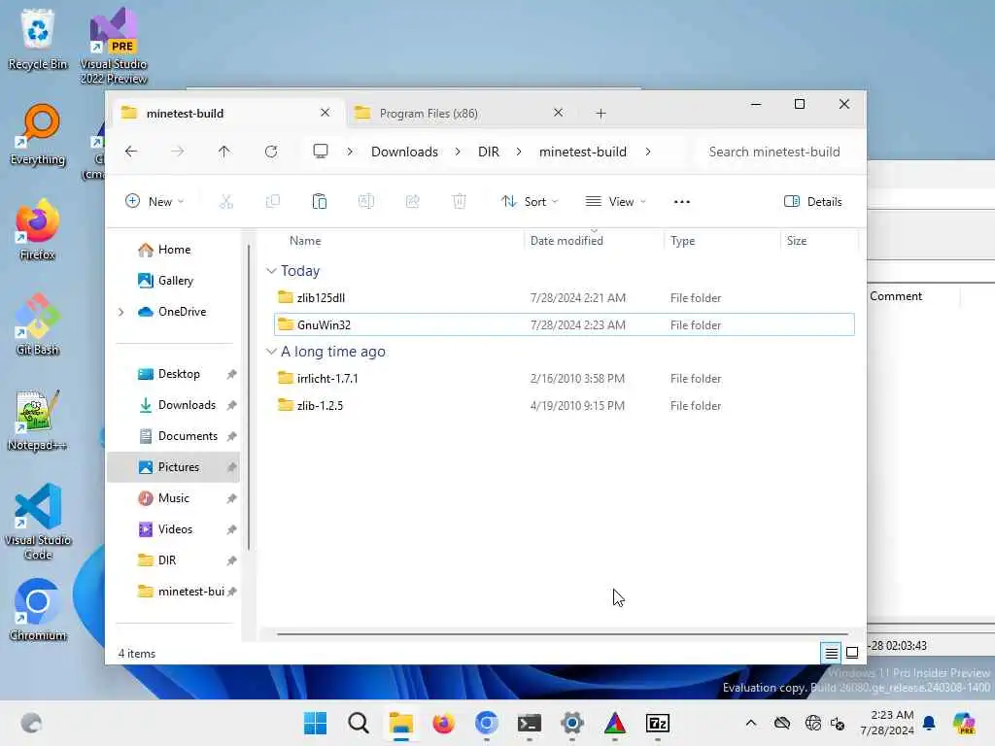Select the zlib125dll folder
This screenshot has width=995, height=746.
coord(565,297)
